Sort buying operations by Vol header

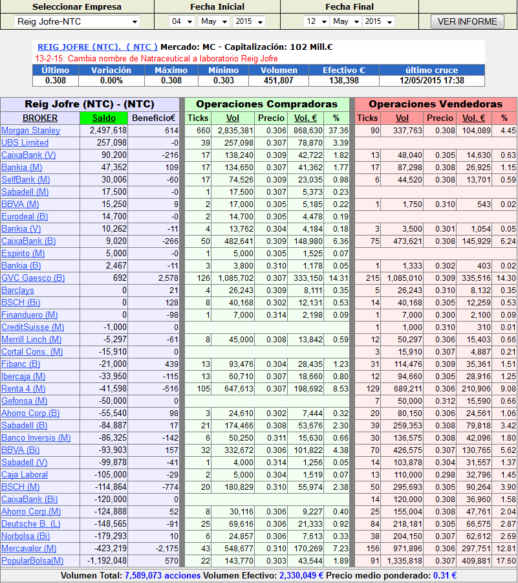click(x=233, y=118)
